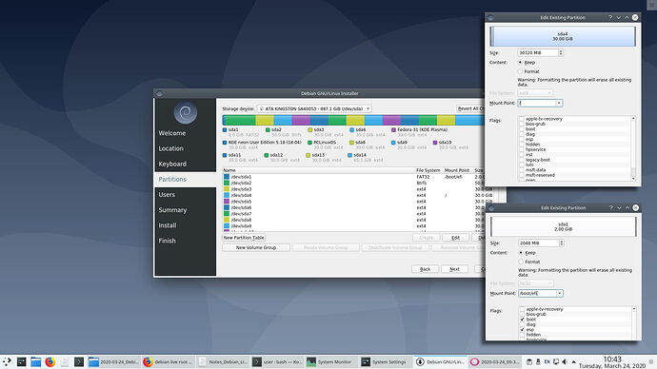The image size is (657, 369).
Task: Click the blank document launcher in taskbar
Action: (x=64, y=361)
